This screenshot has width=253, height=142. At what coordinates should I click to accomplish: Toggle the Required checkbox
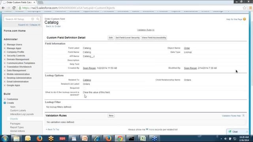coord(84,88)
